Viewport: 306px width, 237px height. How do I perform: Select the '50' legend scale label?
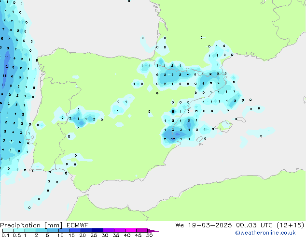pos(149,235)
